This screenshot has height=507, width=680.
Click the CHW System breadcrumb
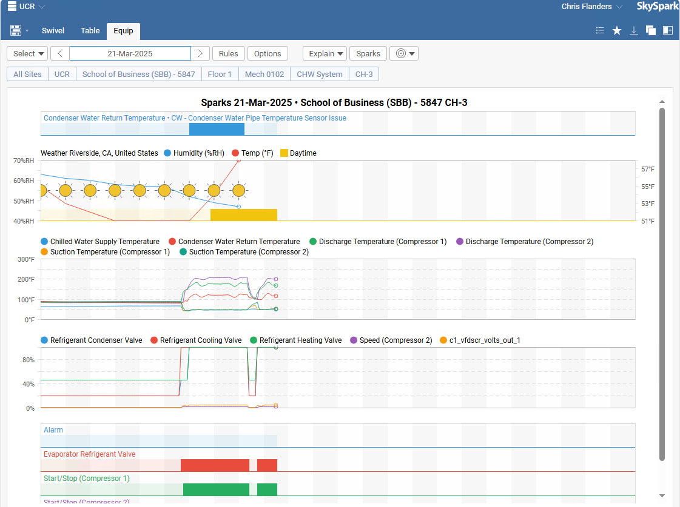coord(320,74)
